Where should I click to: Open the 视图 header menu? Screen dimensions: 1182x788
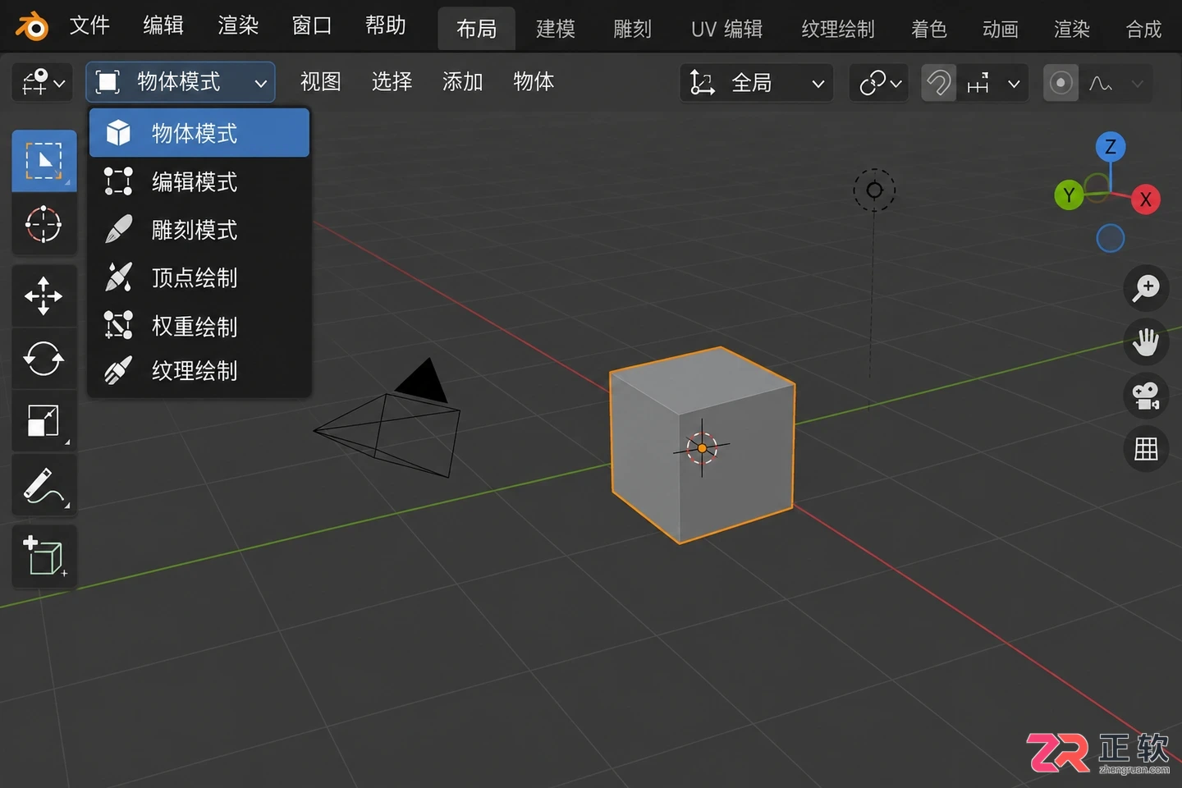[320, 81]
